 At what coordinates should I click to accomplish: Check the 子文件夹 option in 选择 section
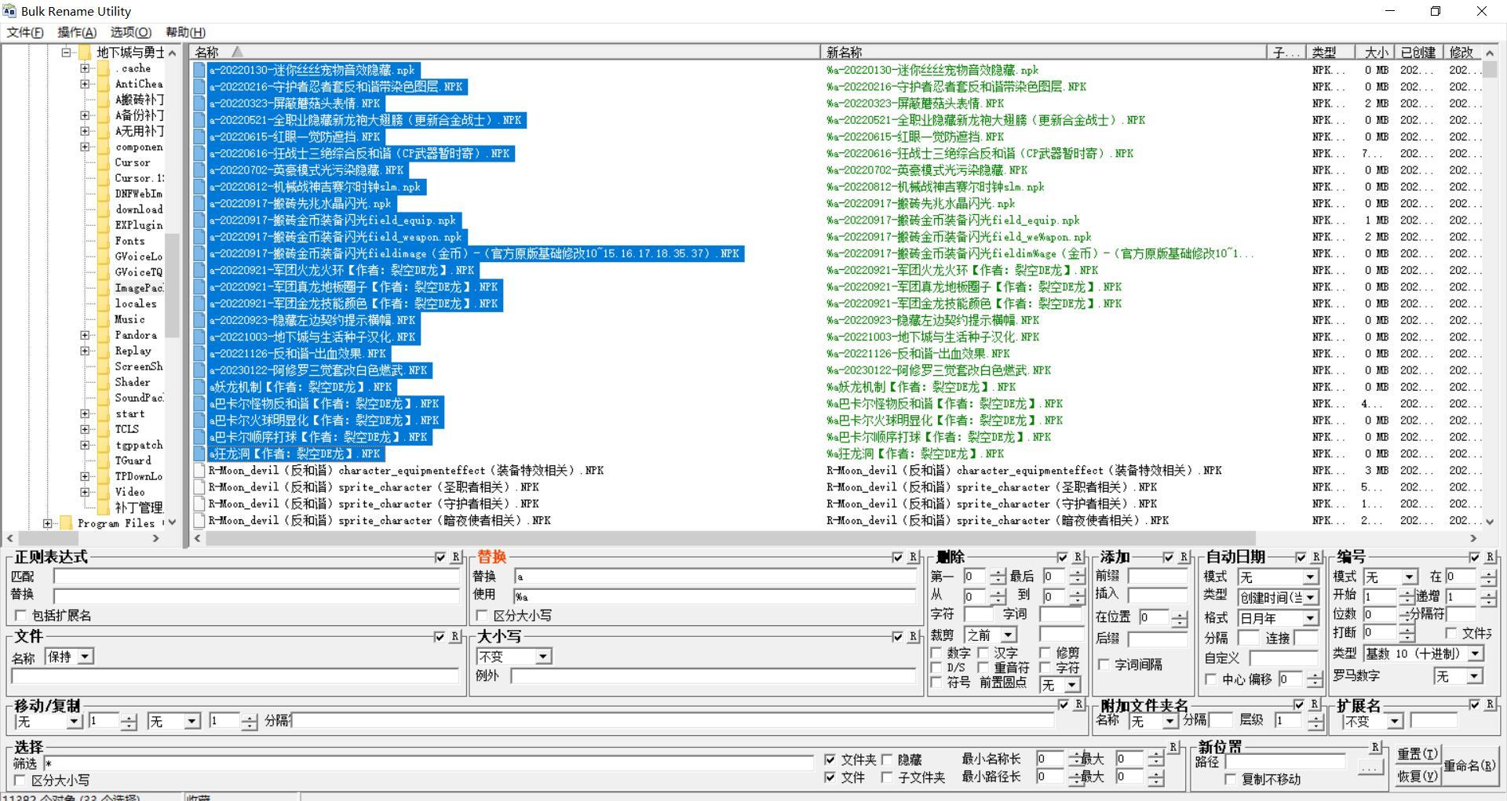pyautogui.click(x=887, y=777)
